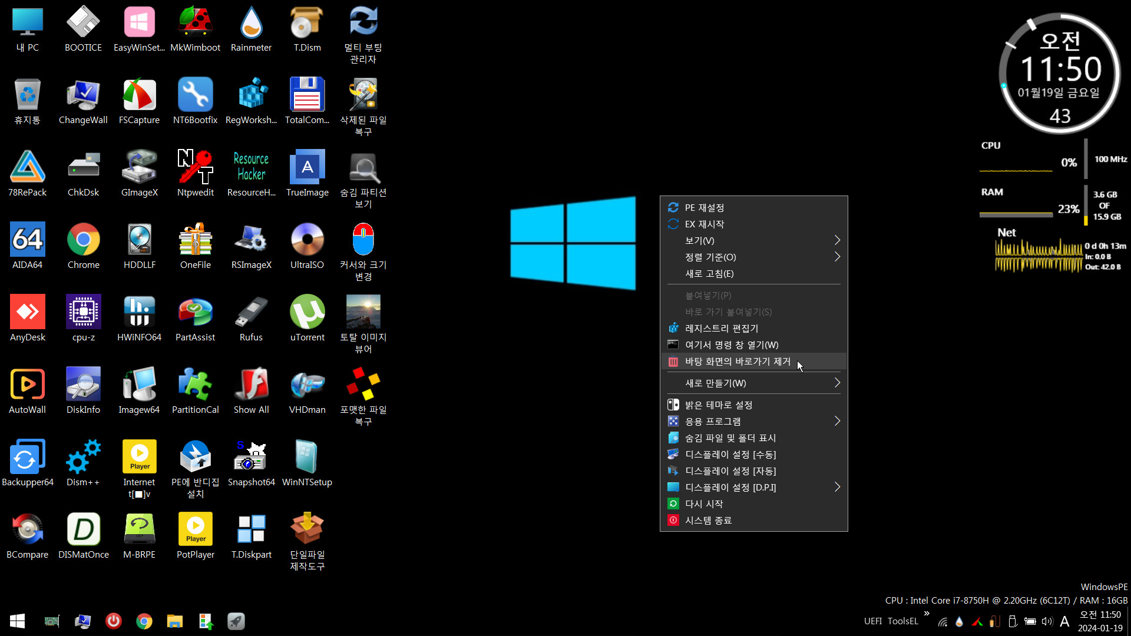Open Ntpwedit key icon
Screen dimensions: 1131x636
pyautogui.click(x=195, y=173)
